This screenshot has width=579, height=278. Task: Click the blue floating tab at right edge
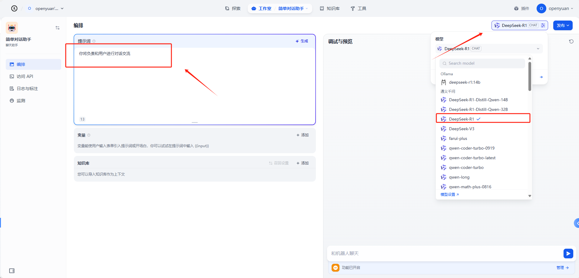point(577,223)
